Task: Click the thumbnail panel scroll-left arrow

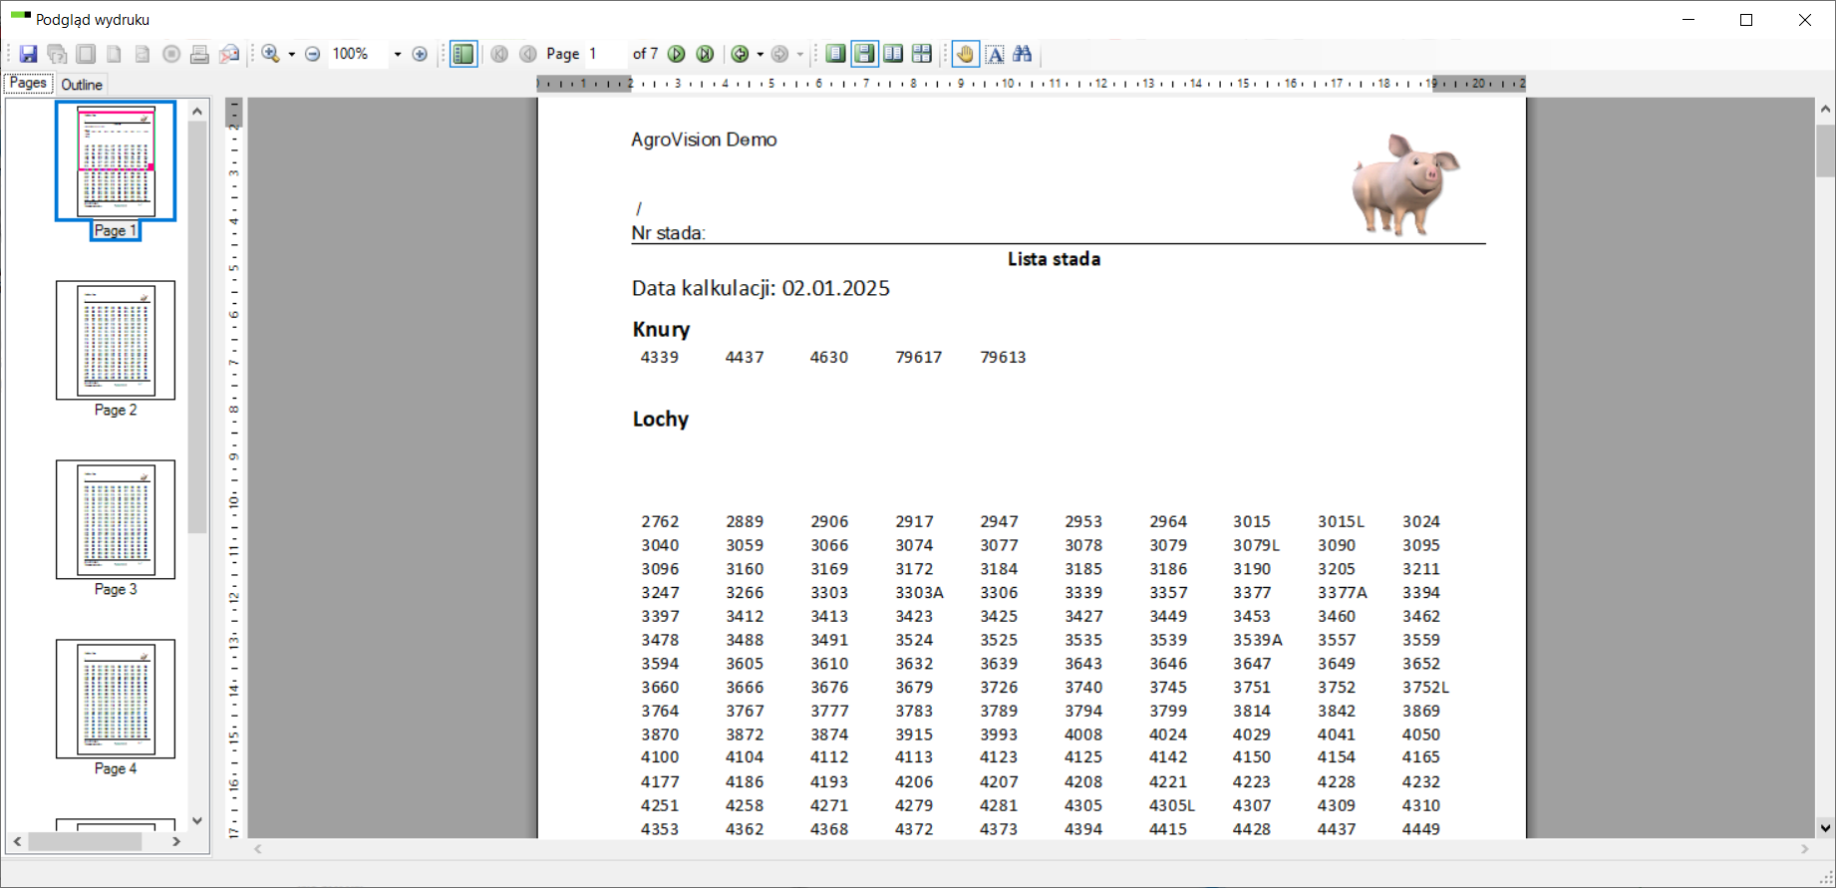Action: point(17,842)
